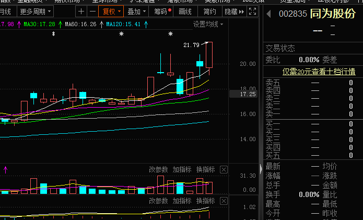This screenshot has height=220, width=363.
Task: Click 改参数 in the lower indicator panel
Action: coord(158,201)
